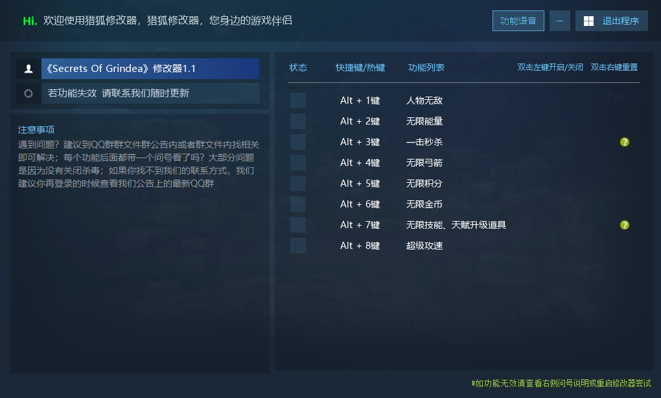Screen dimensions: 661x398
Task: Click the green Hi. greeting text
Action: tap(30, 21)
